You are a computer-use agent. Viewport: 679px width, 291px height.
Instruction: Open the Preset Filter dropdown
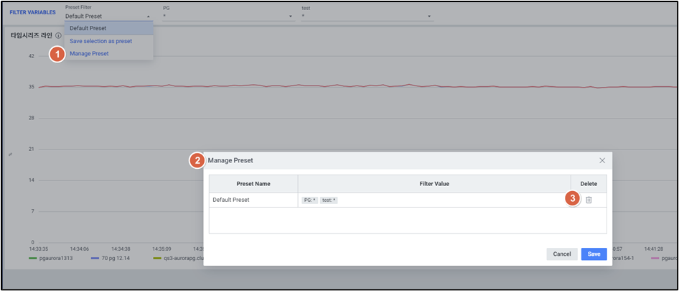click(x=108, y=16)
